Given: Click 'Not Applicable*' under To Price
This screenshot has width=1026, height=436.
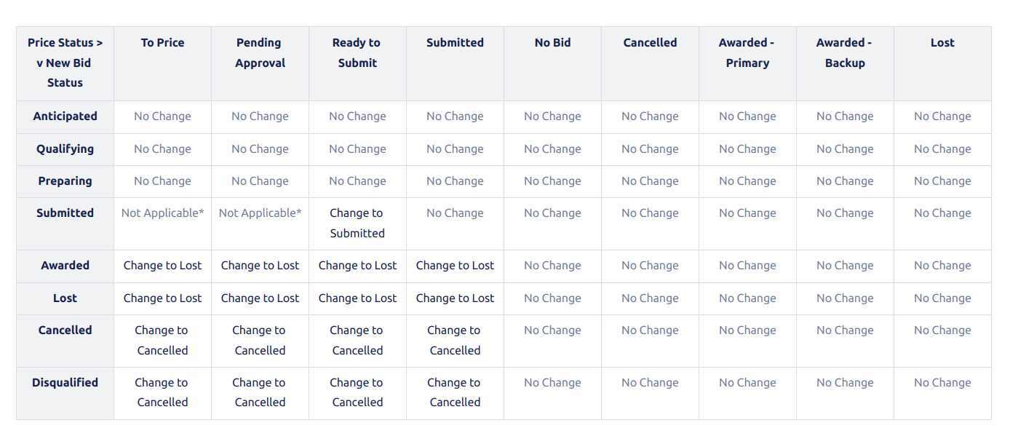Looking at the screenshot, I should tap(162, 213).
